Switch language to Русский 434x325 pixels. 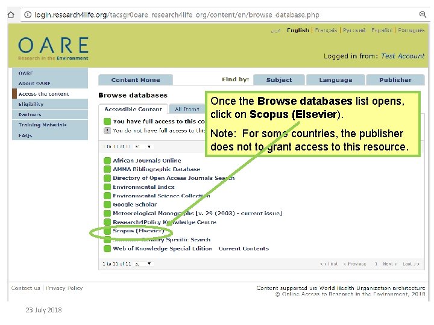click(x=354, y=30)
